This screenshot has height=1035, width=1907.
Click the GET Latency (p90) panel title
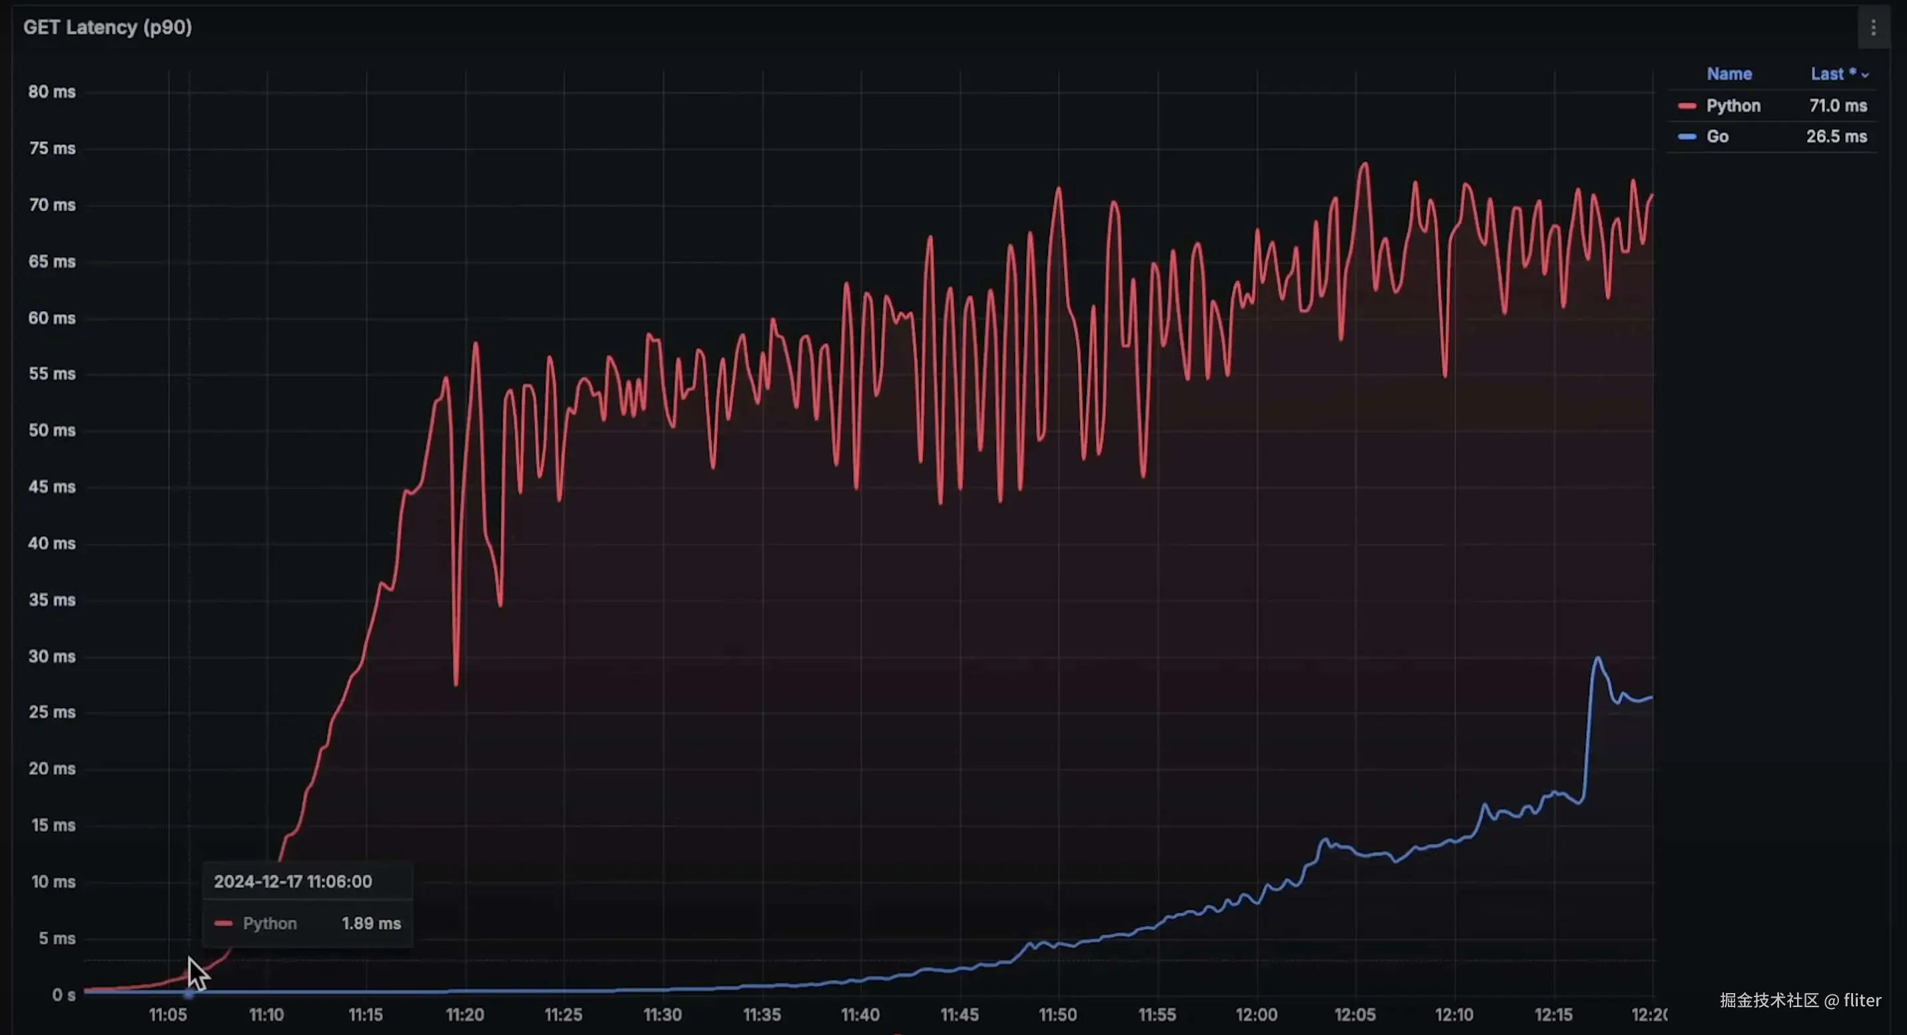tap(107, 27)
